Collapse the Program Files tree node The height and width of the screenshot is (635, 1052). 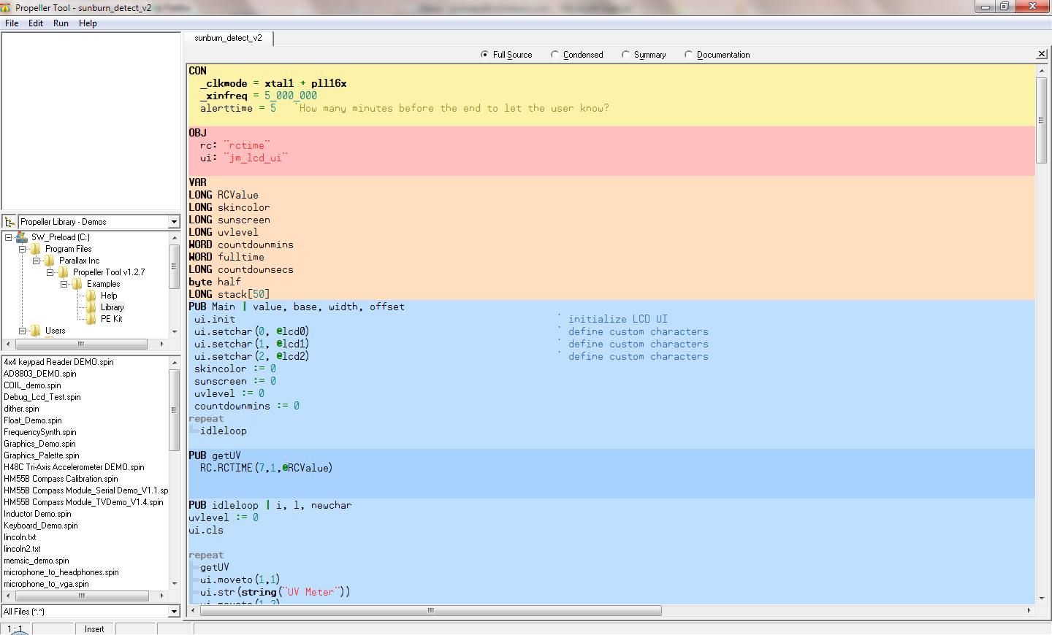[x=22, y=249]
